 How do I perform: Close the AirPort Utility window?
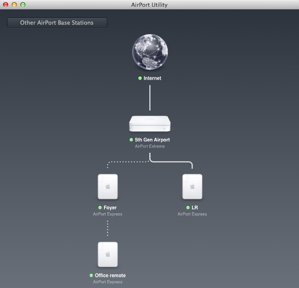6,5
